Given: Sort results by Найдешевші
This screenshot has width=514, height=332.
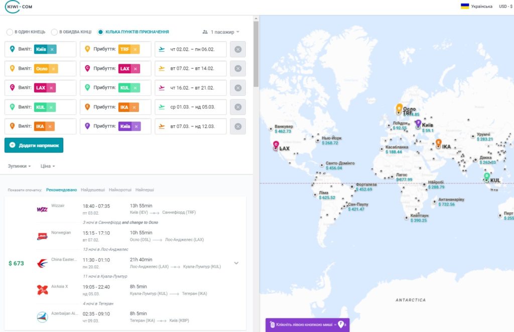Looking at the screenshot, I should pos(93,190).
